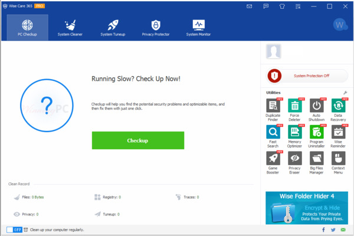Click the user profile avatar picture
The width and height of the screenshot is (354, 236).
(x=273, y=51)
